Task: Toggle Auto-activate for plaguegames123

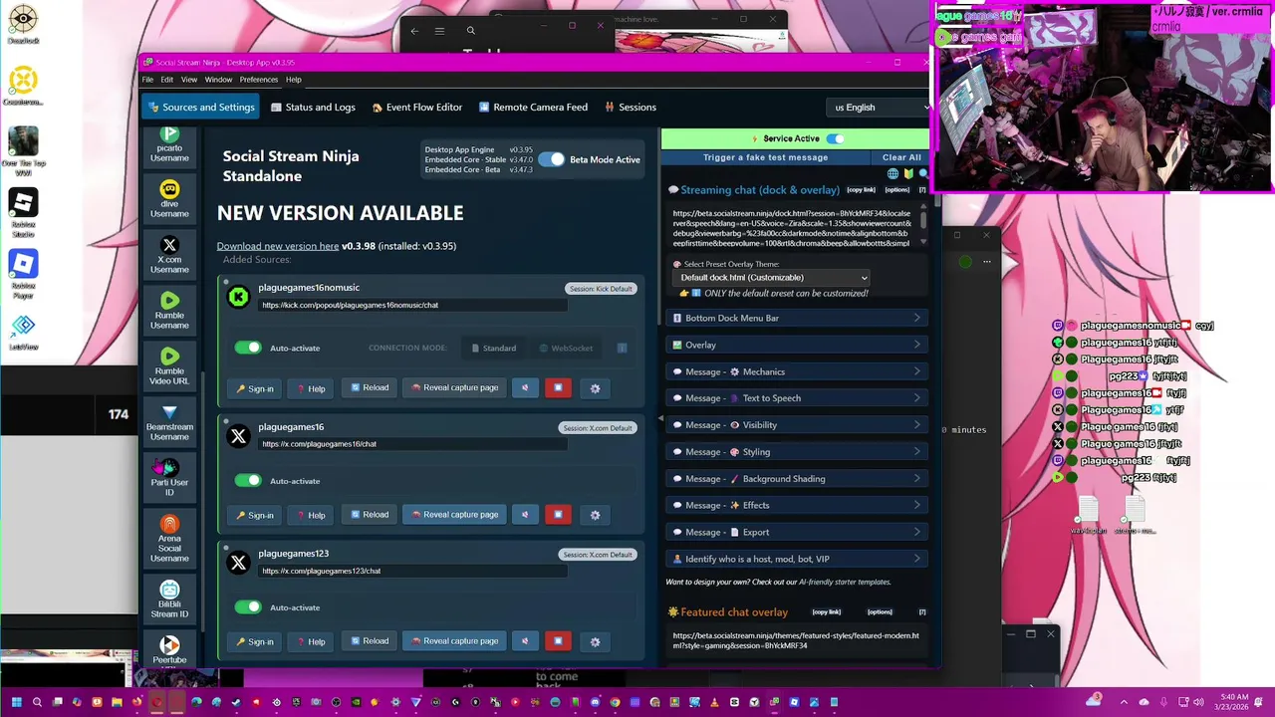Action: 248,606
